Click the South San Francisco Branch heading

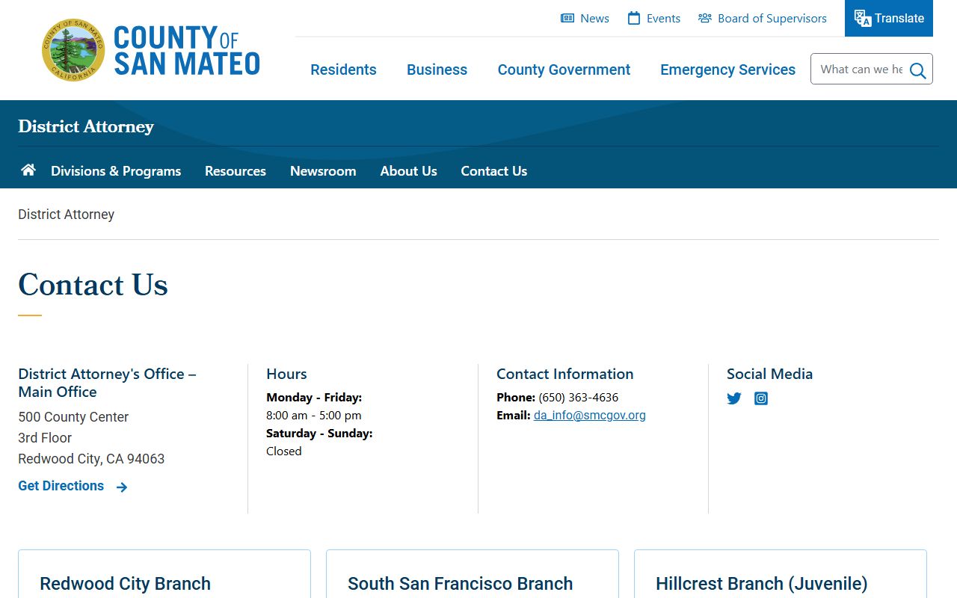(x=461, y=584)
